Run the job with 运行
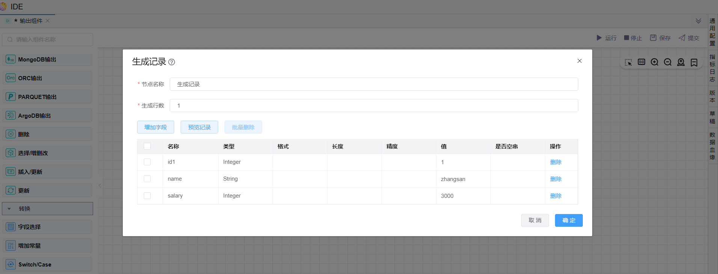 point(606,38)
